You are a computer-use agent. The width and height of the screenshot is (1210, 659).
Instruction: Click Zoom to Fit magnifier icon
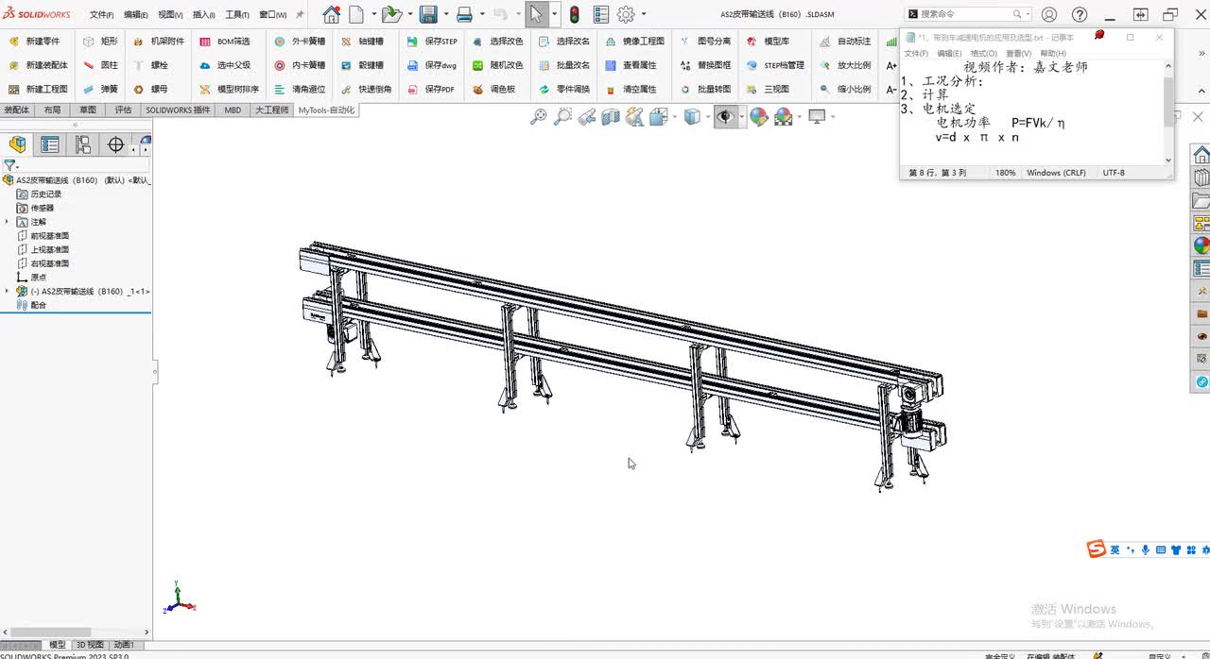click(x=538, y=117)
